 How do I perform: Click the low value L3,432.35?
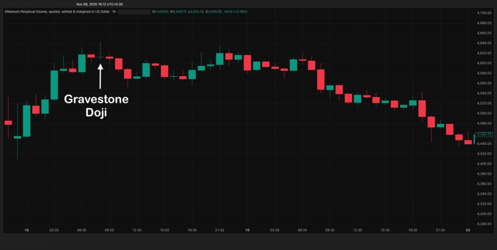[x=196, y=12]
